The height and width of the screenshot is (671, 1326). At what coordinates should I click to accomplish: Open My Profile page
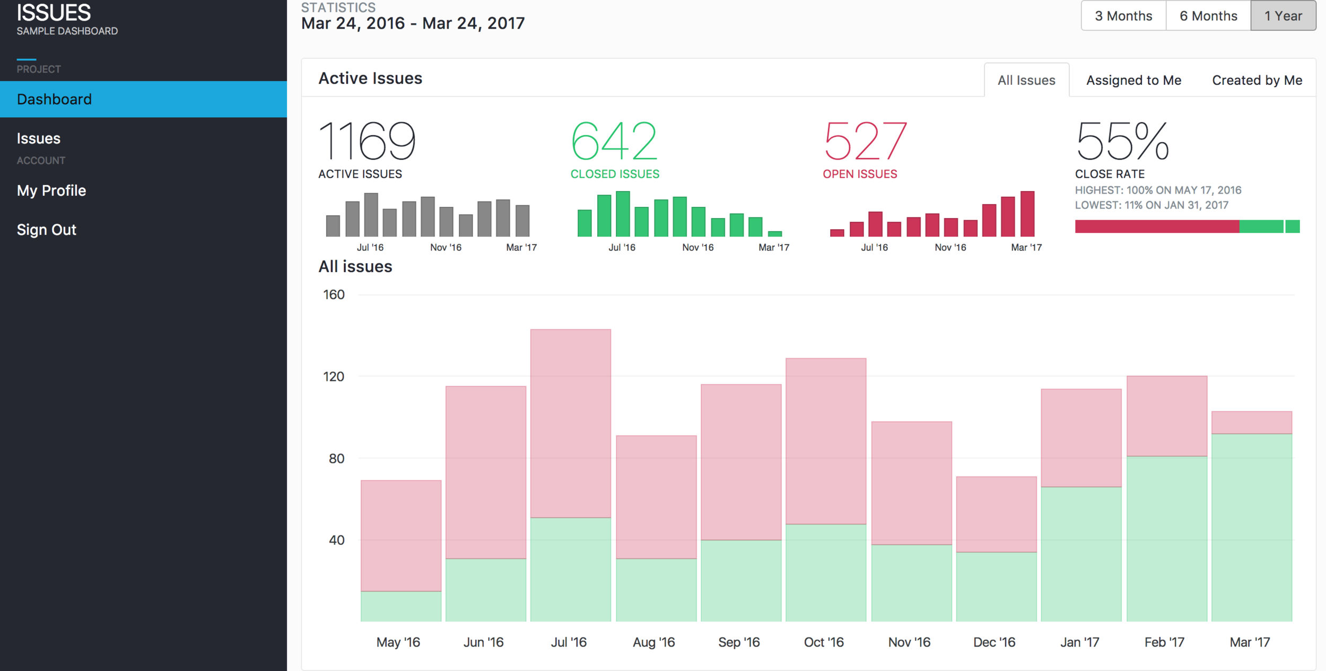pos(51,190)
